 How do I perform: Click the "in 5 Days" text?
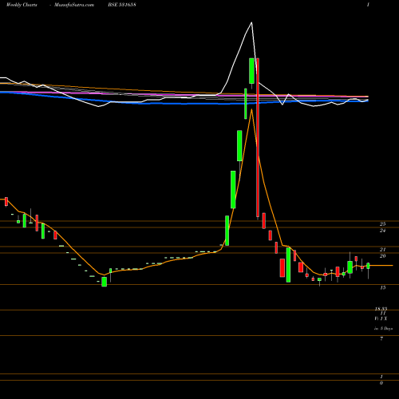(x=383, y=329)
